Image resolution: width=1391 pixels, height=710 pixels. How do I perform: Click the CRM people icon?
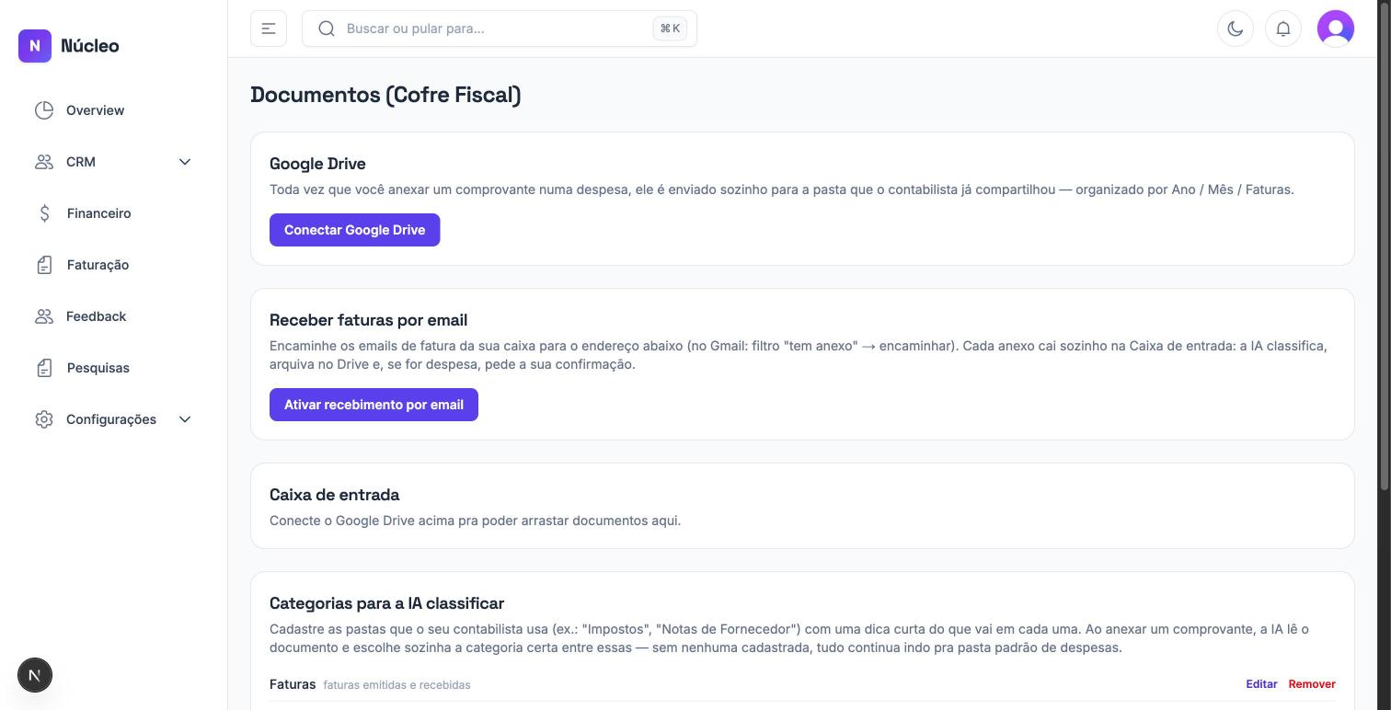pos(44,162)
